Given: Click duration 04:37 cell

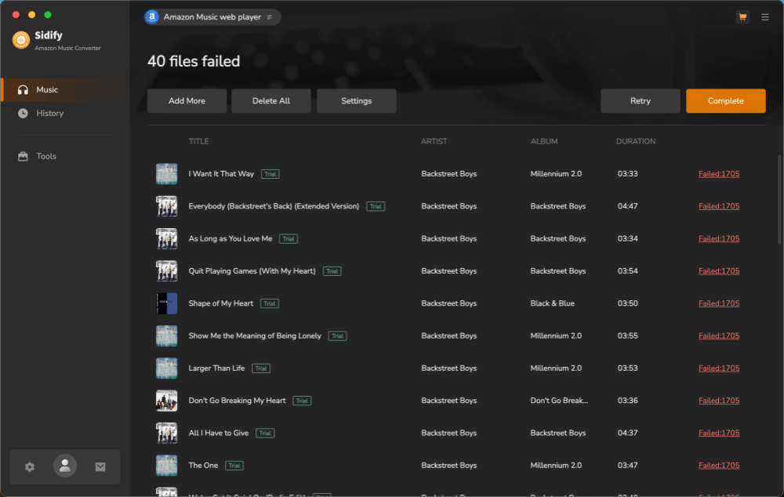Looking at the screenshot, I should tap(627, 433).
